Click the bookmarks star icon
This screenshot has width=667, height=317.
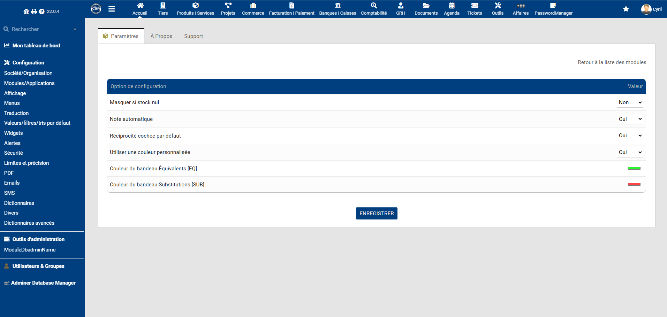click(626, 9)
